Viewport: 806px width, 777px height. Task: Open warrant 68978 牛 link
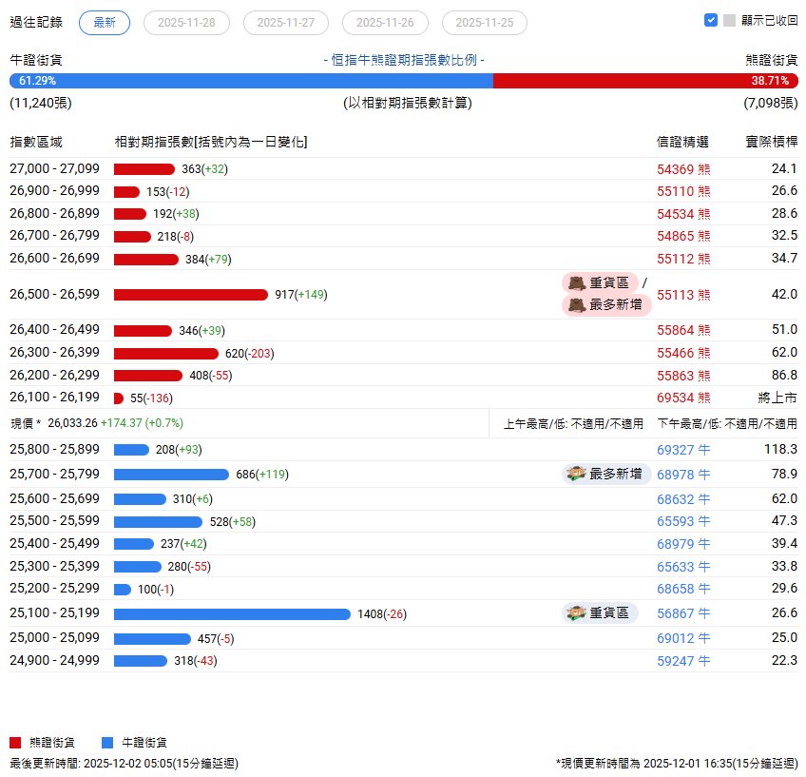(x=683, y=475)
